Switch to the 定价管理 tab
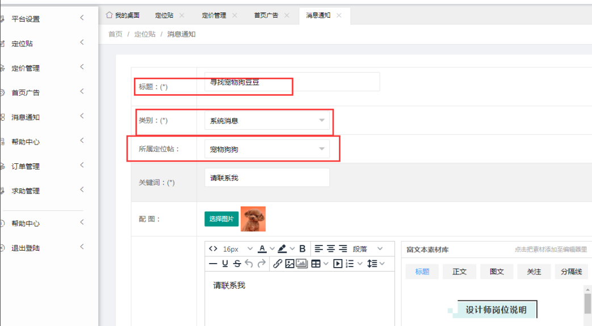The height and width of the screenshot is (326, 592). 215,15
